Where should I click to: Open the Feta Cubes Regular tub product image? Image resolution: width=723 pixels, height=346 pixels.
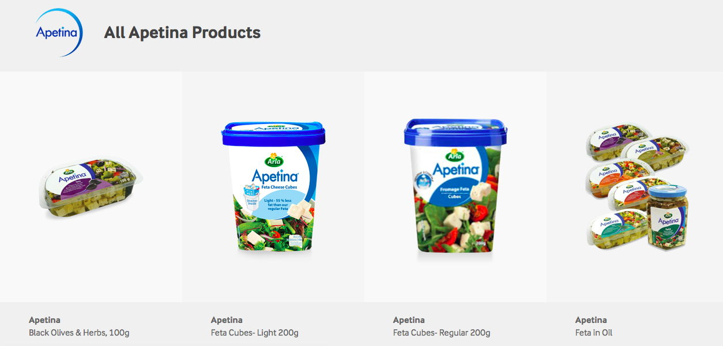click(455, 187)
